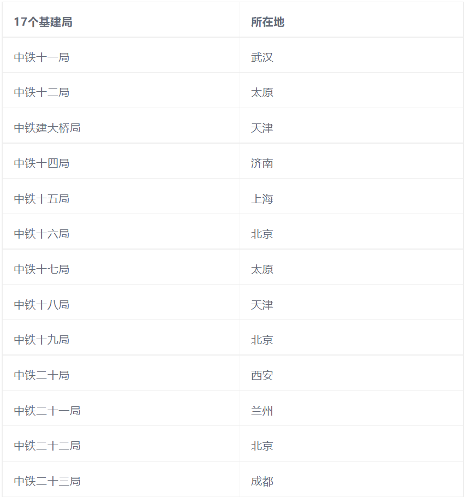Click the 中铁十九局 cell
Screen dimensions: 465x497
tap(41, 340)
